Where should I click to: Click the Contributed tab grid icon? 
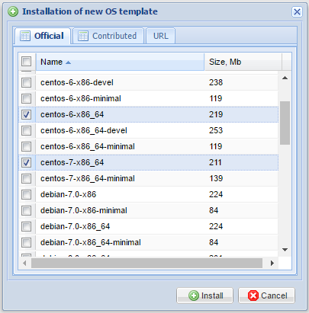(83, 36)
